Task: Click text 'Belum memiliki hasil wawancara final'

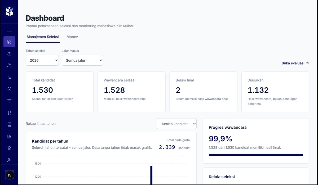Action: point(202,99)
